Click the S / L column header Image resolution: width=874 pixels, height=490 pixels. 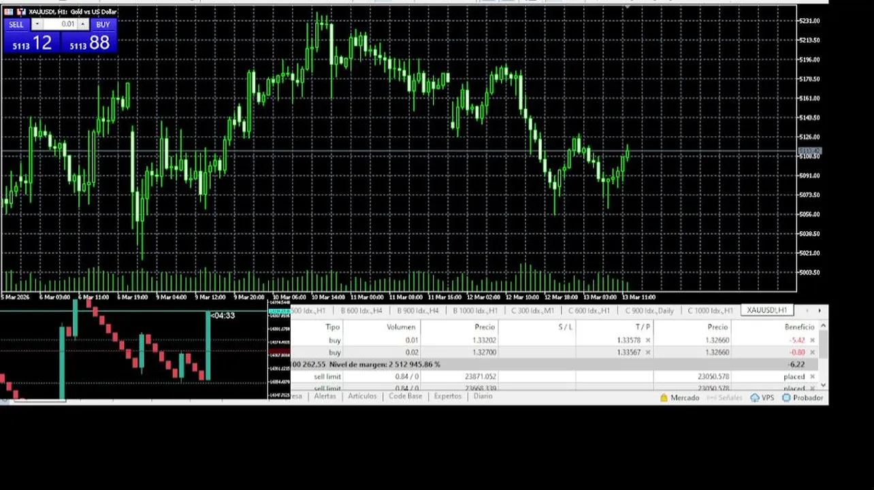(565, 327)
